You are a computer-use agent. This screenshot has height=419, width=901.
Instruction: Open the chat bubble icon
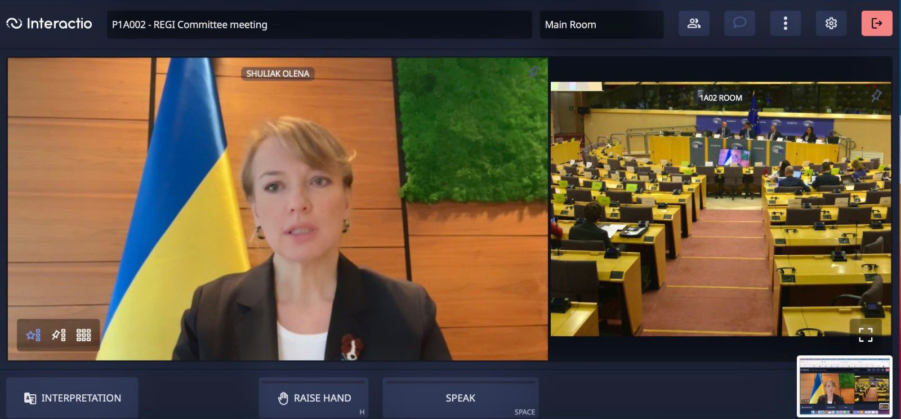739,24
